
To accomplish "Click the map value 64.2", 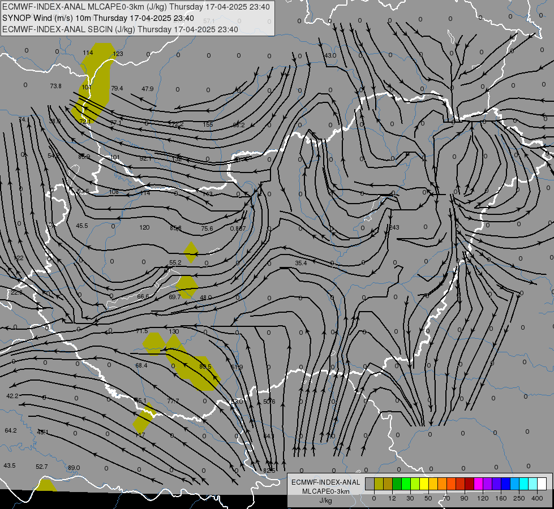I will [11, 430].
